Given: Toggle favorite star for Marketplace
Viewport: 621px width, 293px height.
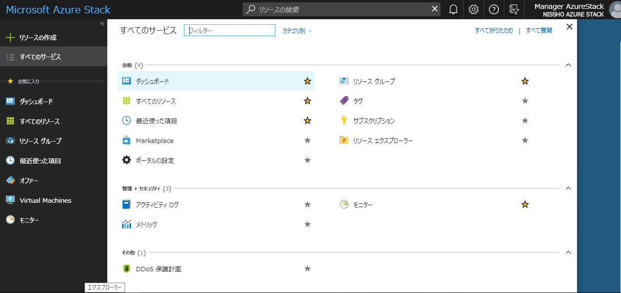Looking at the screenshot, I should pyautogui.click(x=308, y=141).
